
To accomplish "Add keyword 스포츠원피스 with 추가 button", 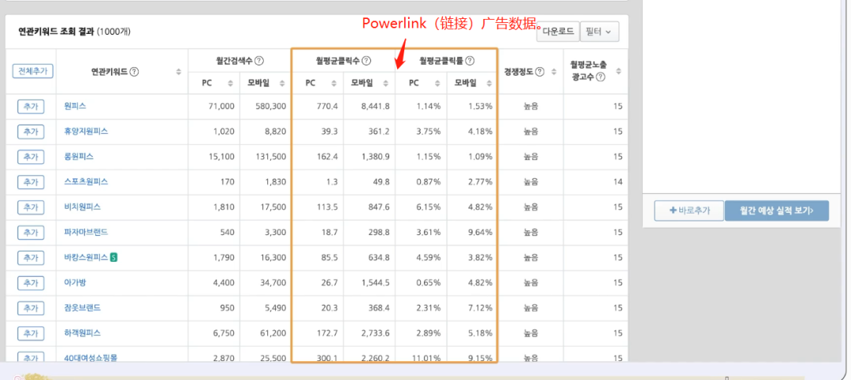I will (31, 182).
